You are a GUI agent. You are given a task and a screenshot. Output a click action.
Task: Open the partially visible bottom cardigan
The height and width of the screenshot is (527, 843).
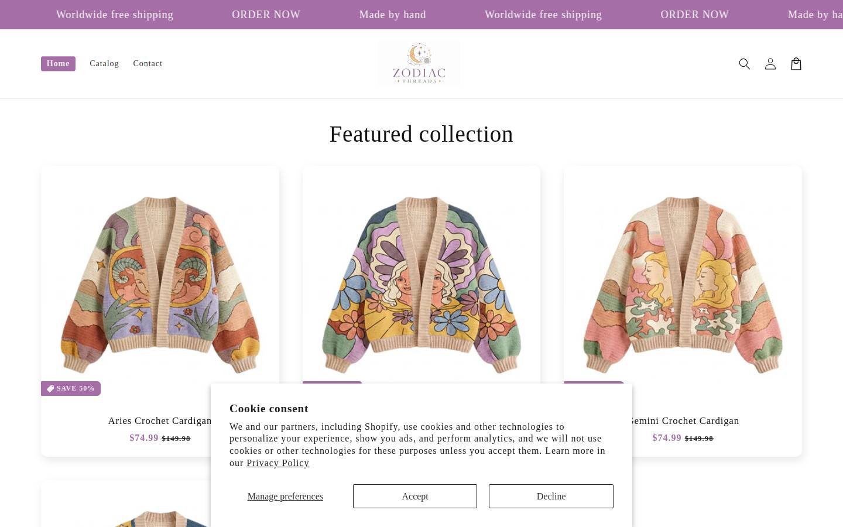click(126, 504)
